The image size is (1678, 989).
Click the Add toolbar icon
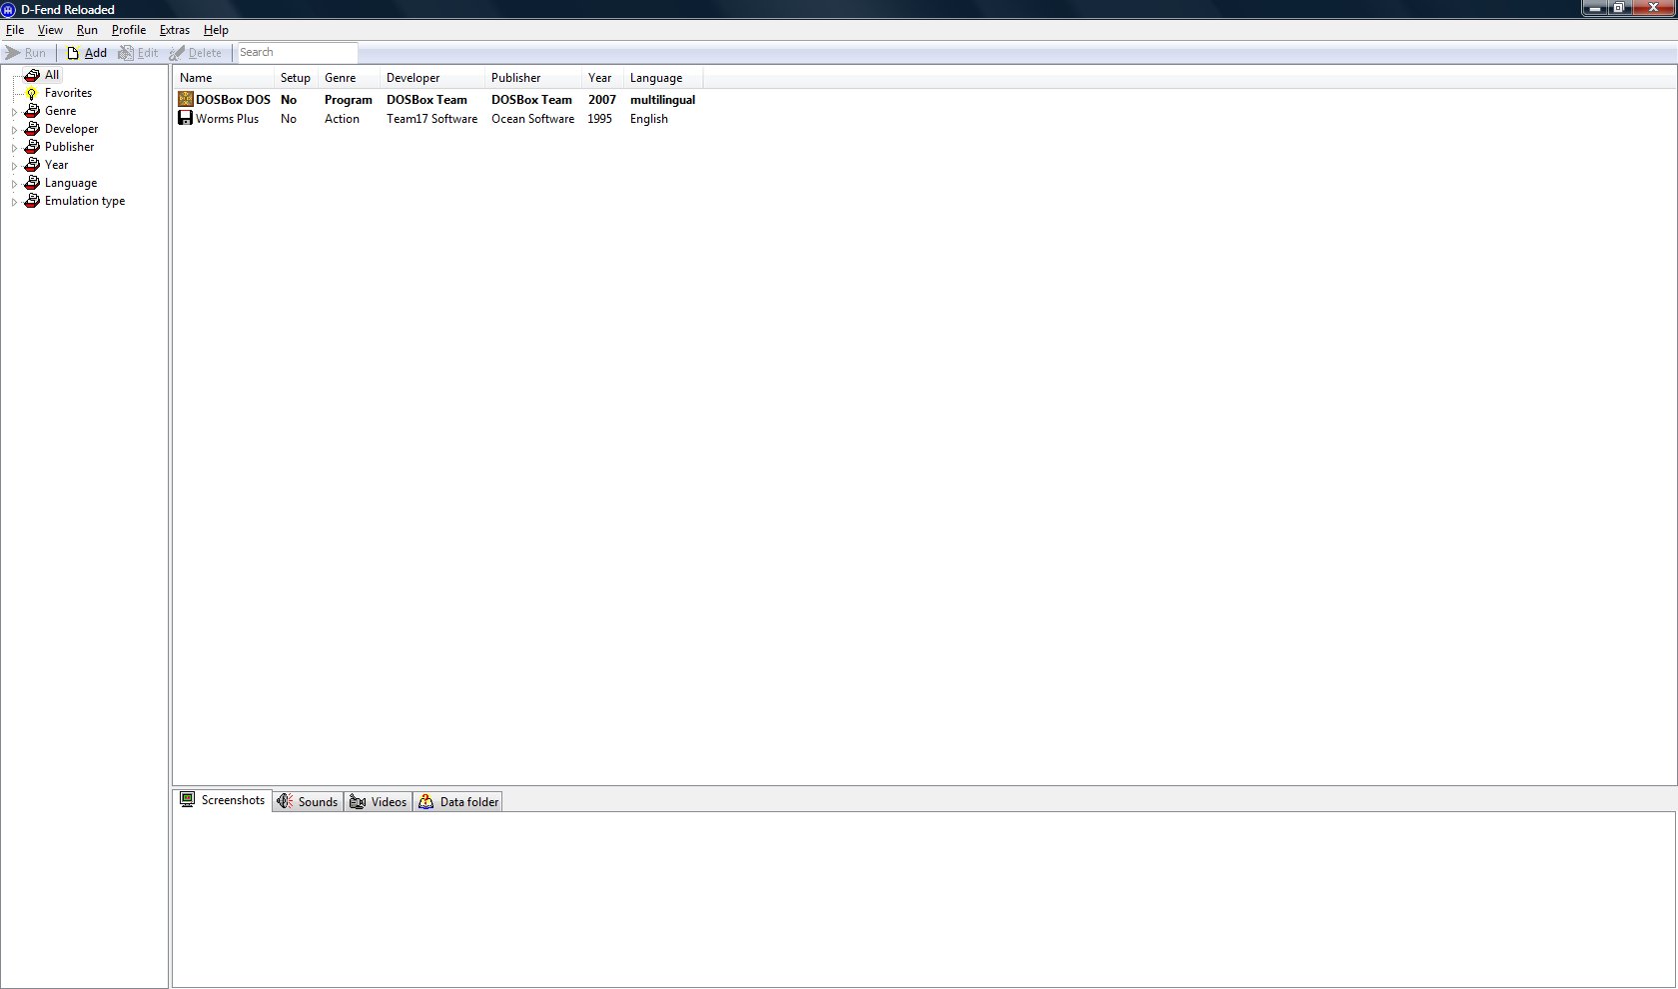(x=73, y=53)
